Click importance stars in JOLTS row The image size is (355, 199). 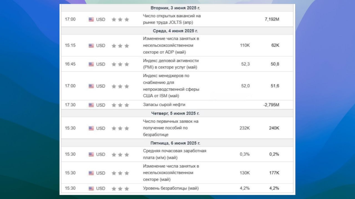[120, 19]
